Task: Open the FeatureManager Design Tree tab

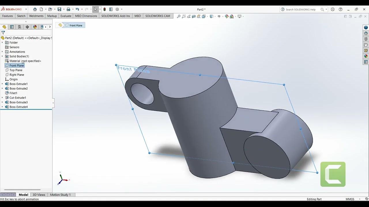Action: click(x=4, y=27)
